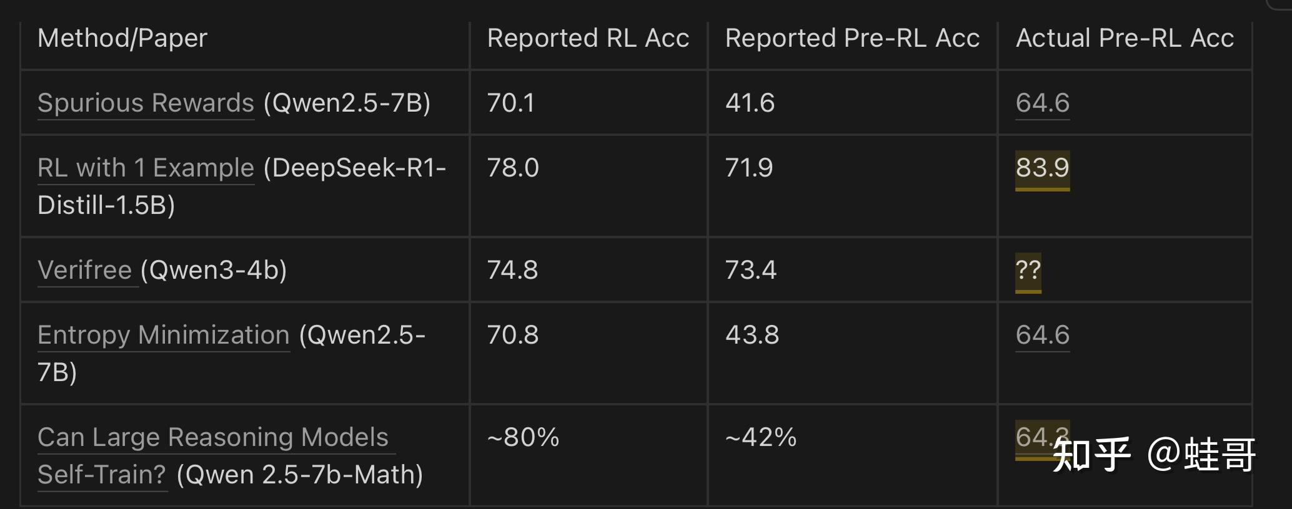Click the 64.6 link in Spurious Rewards row

tap(1042, 103)
